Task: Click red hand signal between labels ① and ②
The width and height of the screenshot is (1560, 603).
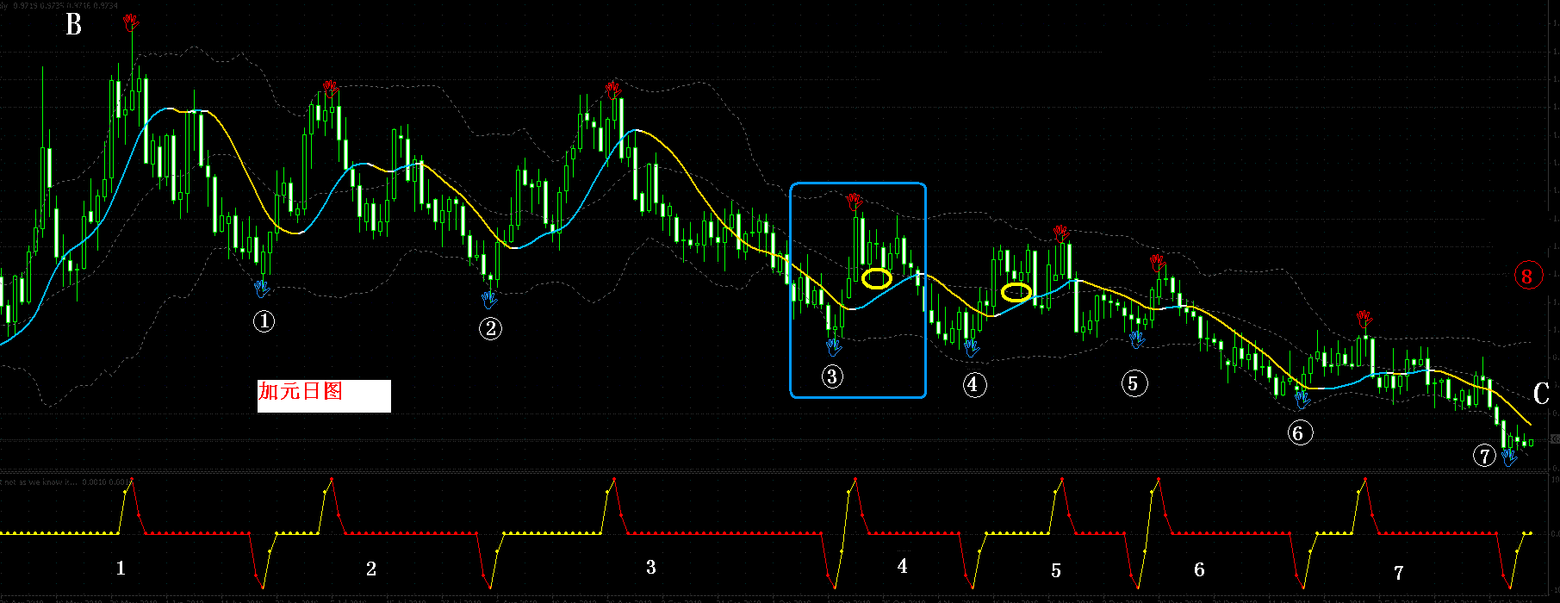Action: pyautogui.click(x=330, y=87)
